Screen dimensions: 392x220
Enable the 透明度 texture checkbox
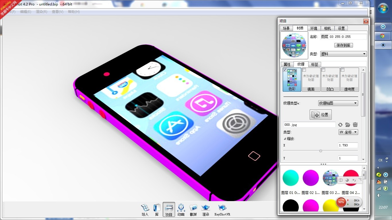tap(342, 70)
